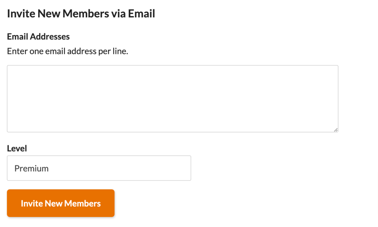This screenshot has height=227, width=378.
Task: Click the Email Addresses label
Action: pos(38,36)
